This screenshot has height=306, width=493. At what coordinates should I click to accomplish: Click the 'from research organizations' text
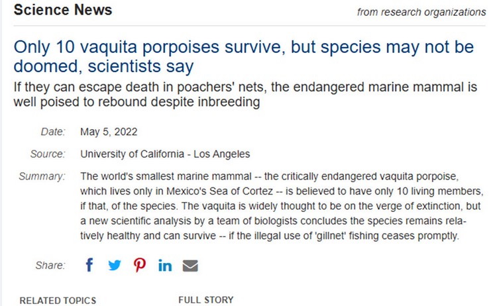pyautogui.click(x=421, y=12)
